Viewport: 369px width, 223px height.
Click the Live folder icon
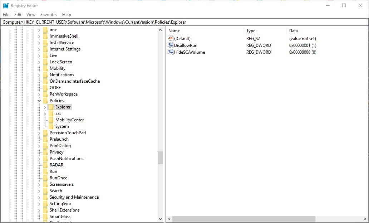click(x=45, y=55)
